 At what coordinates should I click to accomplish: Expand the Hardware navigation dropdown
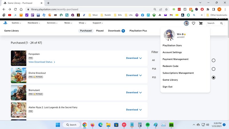point(34,23)
